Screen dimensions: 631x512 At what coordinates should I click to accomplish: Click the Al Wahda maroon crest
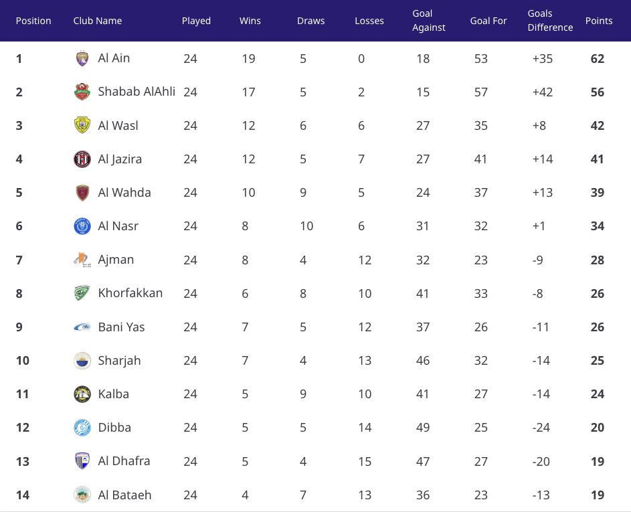pyautogui.click(x=82, y=192)
